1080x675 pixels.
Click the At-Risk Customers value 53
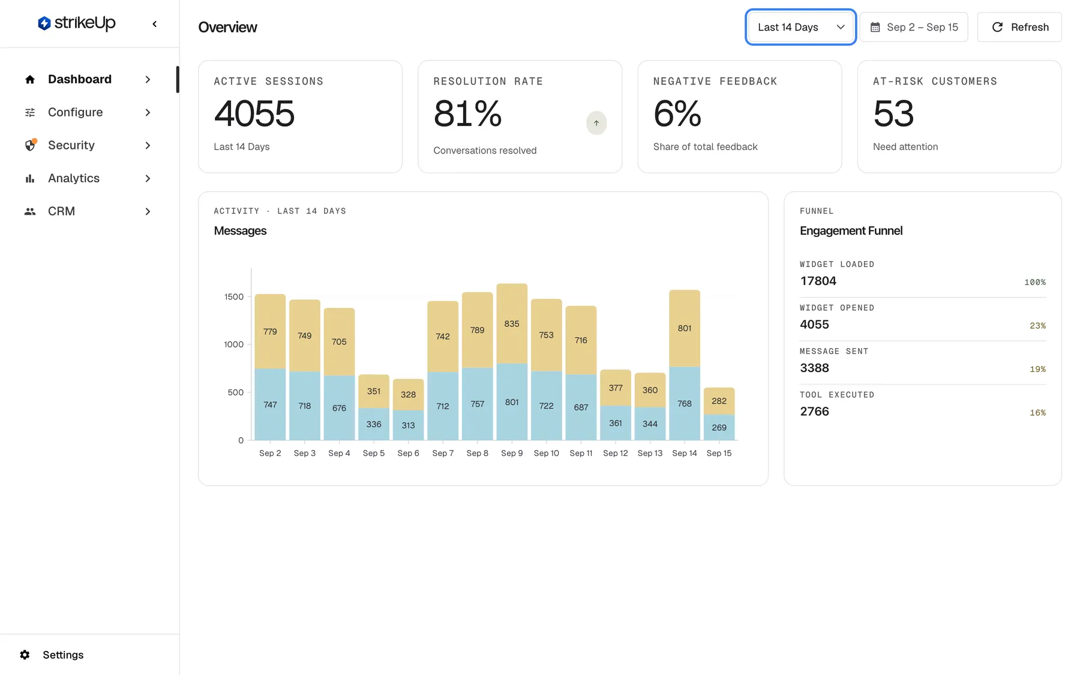(893, 113)
